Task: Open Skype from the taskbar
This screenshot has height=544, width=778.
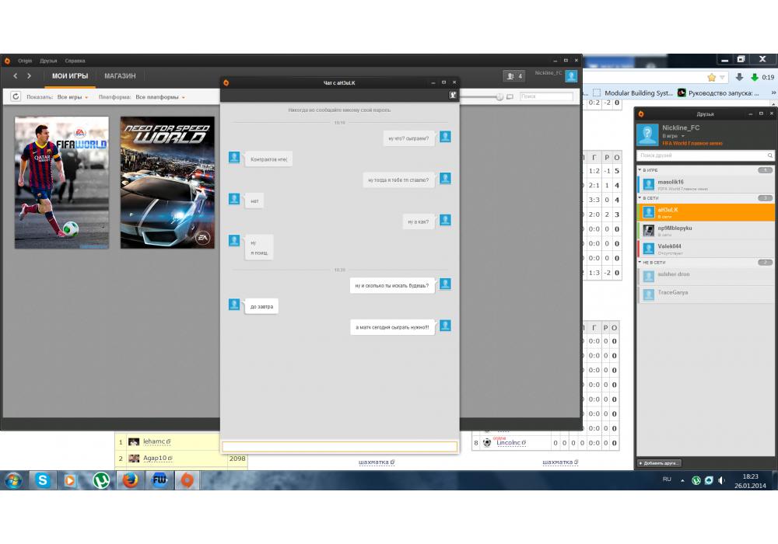Action: pyautogui.click(x=43, y=480)
